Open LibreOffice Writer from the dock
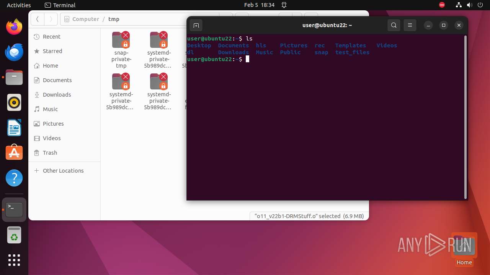The height and width of the screenshot is (275, 490). (x=14, y=128)
